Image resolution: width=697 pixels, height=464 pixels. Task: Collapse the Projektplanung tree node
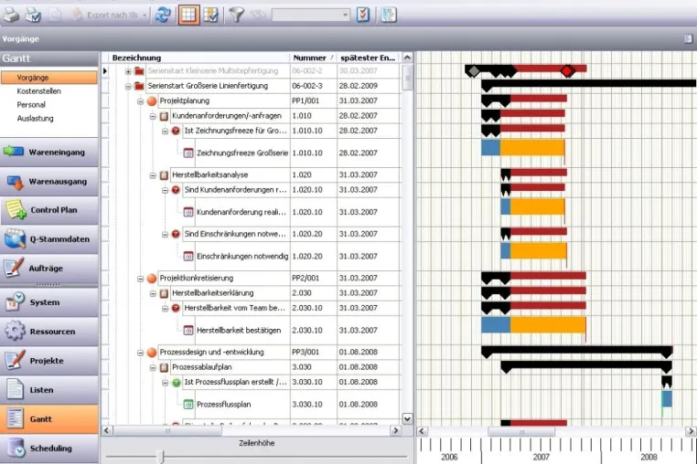click(140, 101)
